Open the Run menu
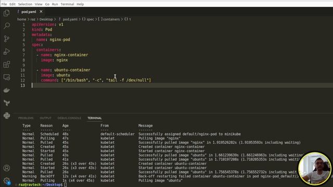333x187 pixels. pos(55,4)
